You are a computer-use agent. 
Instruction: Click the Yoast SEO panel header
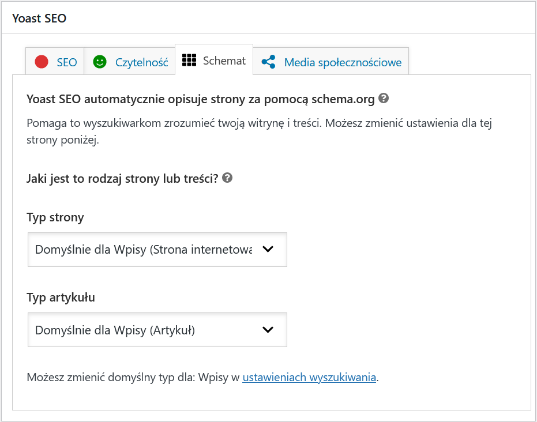pyautogui.click(x=269, y=18)
